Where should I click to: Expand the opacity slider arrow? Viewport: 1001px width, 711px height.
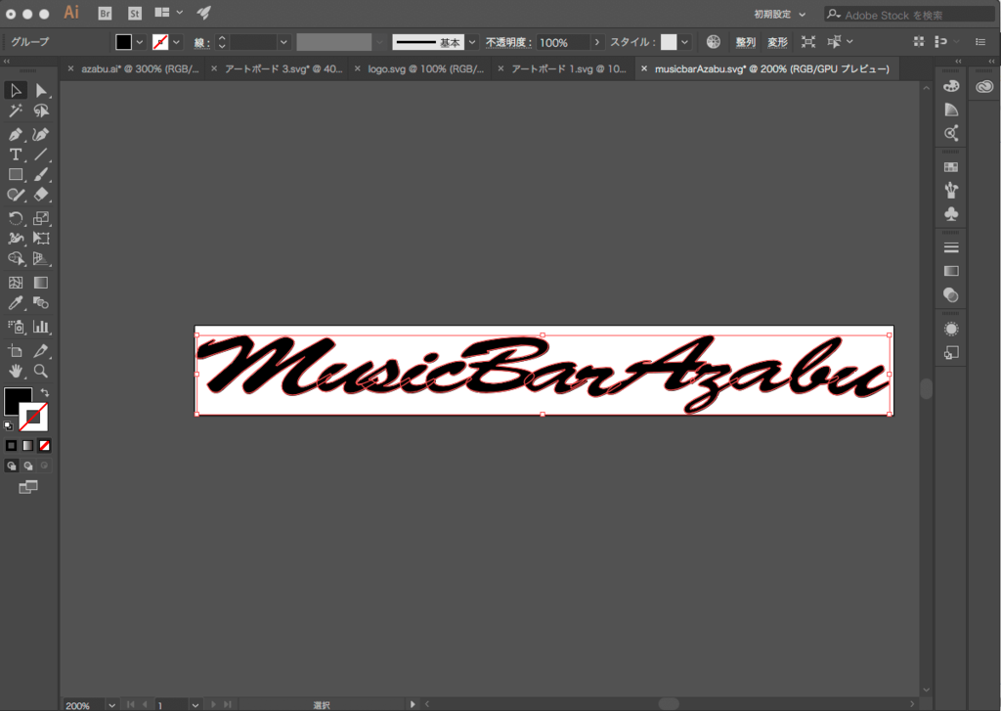tap(597, 42)
